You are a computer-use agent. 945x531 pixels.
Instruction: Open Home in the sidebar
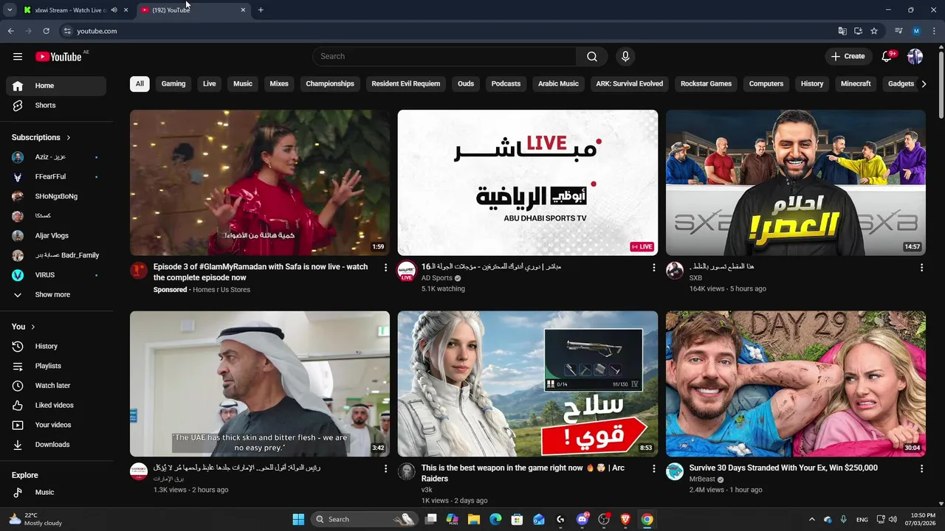coord(56,86)
